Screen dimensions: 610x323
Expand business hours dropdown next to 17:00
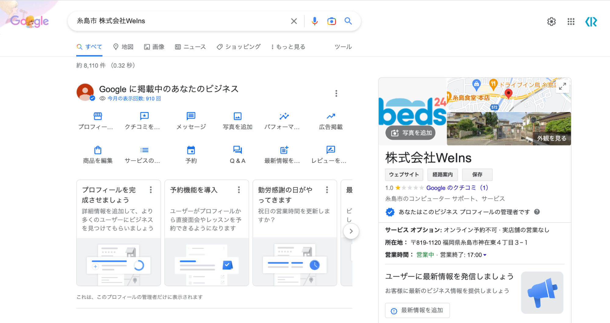485,255
